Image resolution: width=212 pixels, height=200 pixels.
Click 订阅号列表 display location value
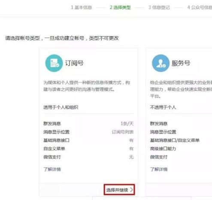pos(123,132)
